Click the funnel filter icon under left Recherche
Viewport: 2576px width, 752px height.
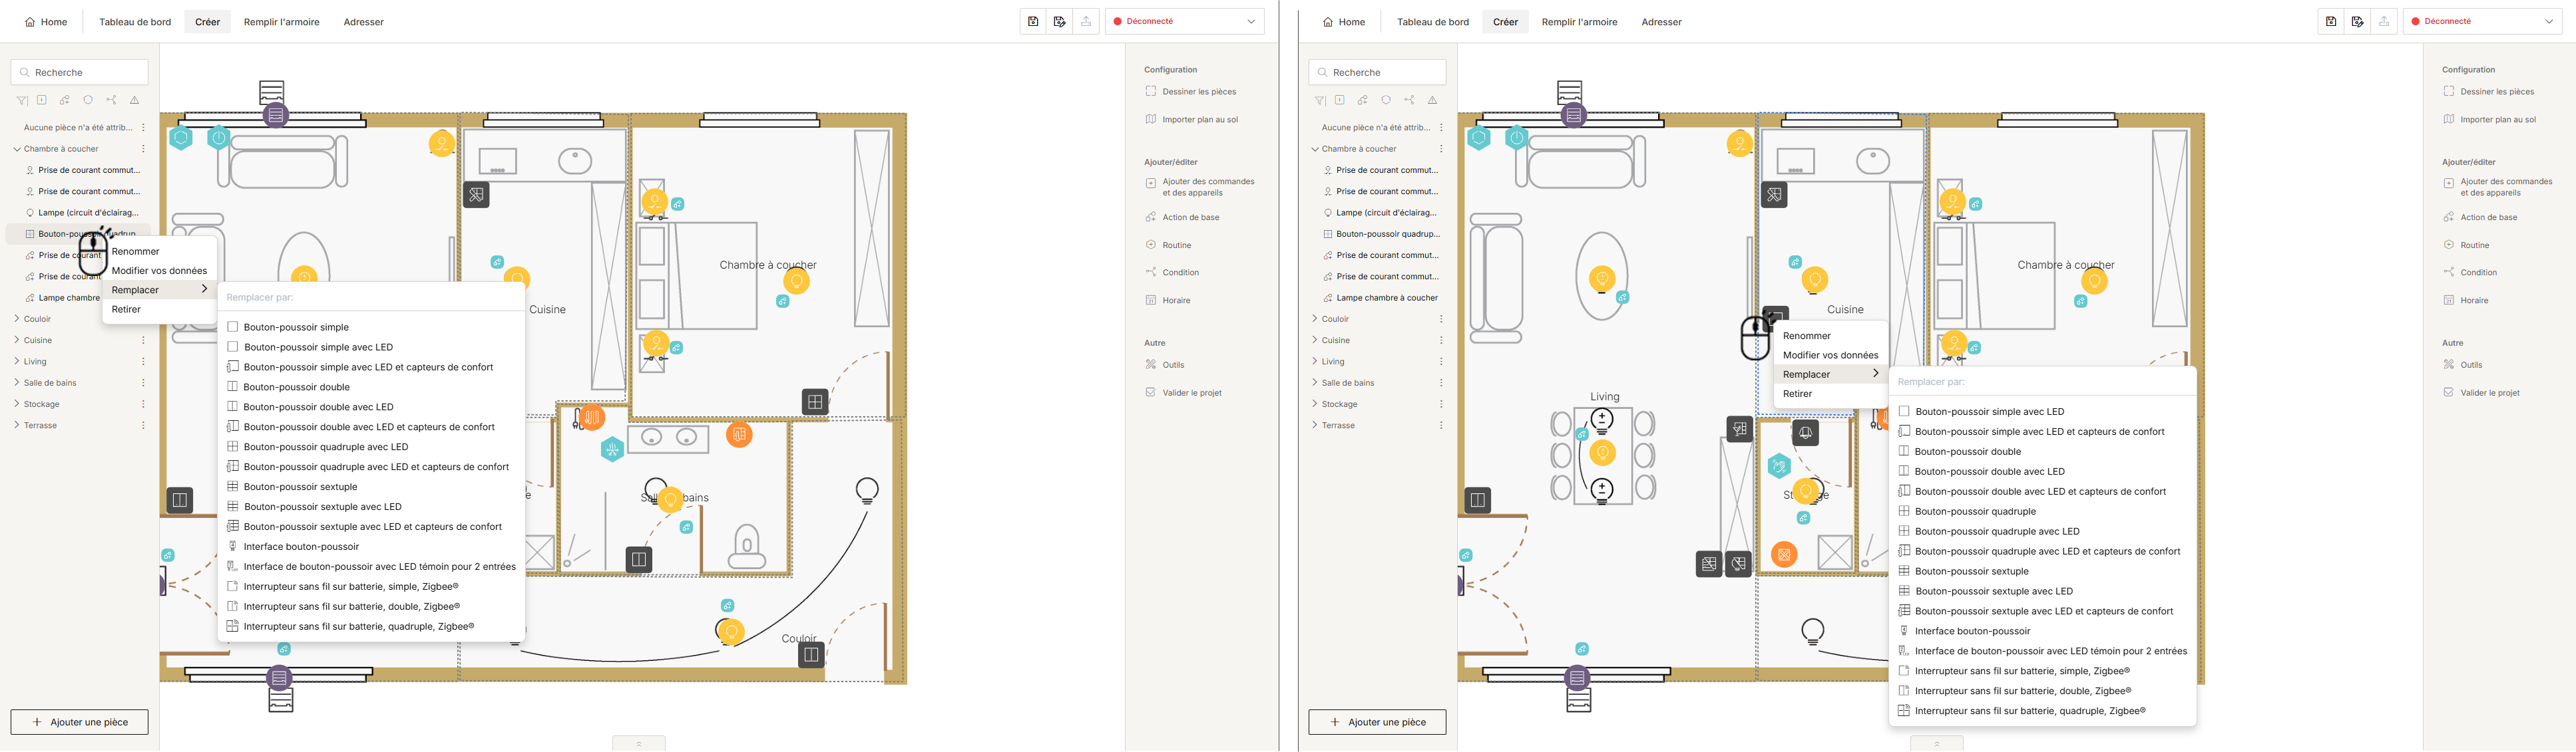(x=21, y=100)
